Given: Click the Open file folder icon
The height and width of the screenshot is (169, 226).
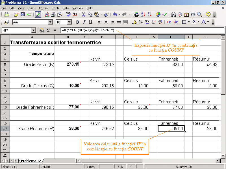Looking at the screenshot, I should tap(16, 15).
